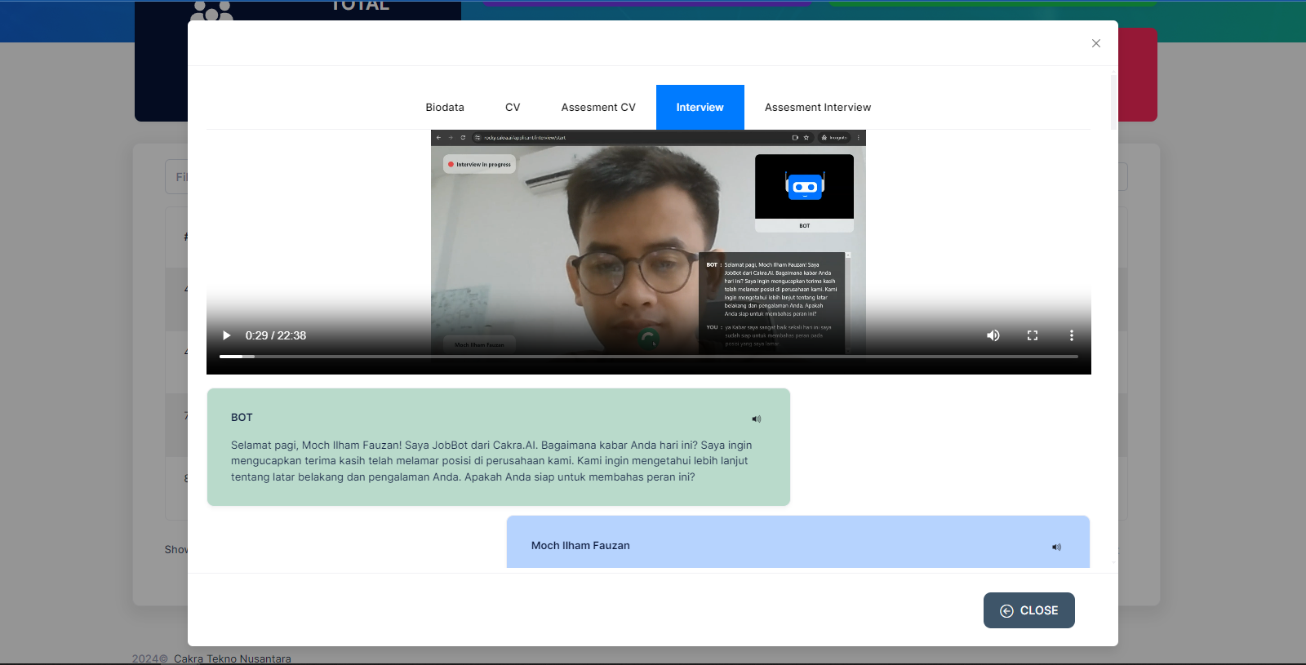The width and height of the screenshot is (1306, 665).
Task: Open the Assesment Interview tab
Action: coord(818,107)
